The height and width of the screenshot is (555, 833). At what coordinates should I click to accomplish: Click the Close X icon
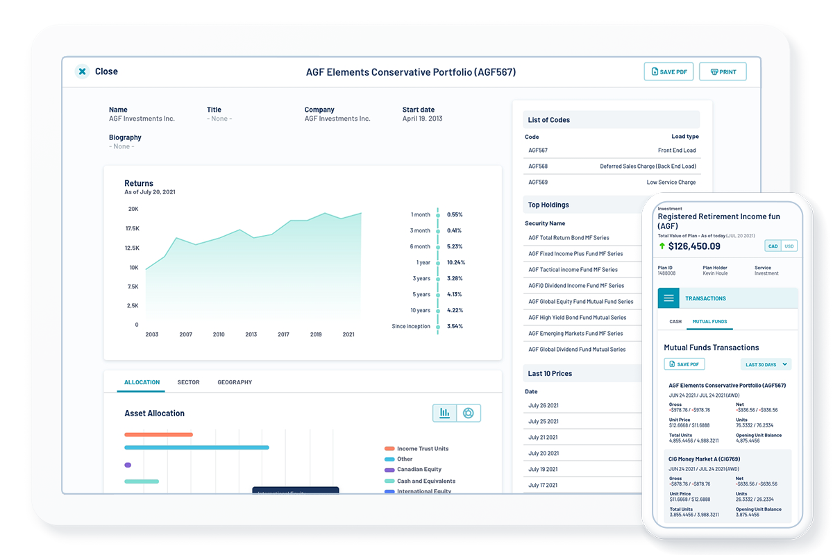coord(82,71)
